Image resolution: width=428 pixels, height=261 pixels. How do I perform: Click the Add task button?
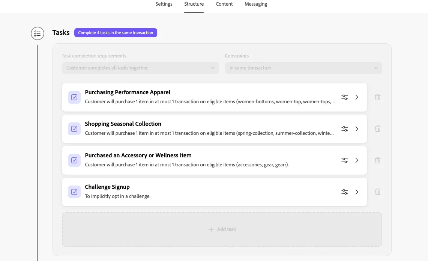point(222,229)
